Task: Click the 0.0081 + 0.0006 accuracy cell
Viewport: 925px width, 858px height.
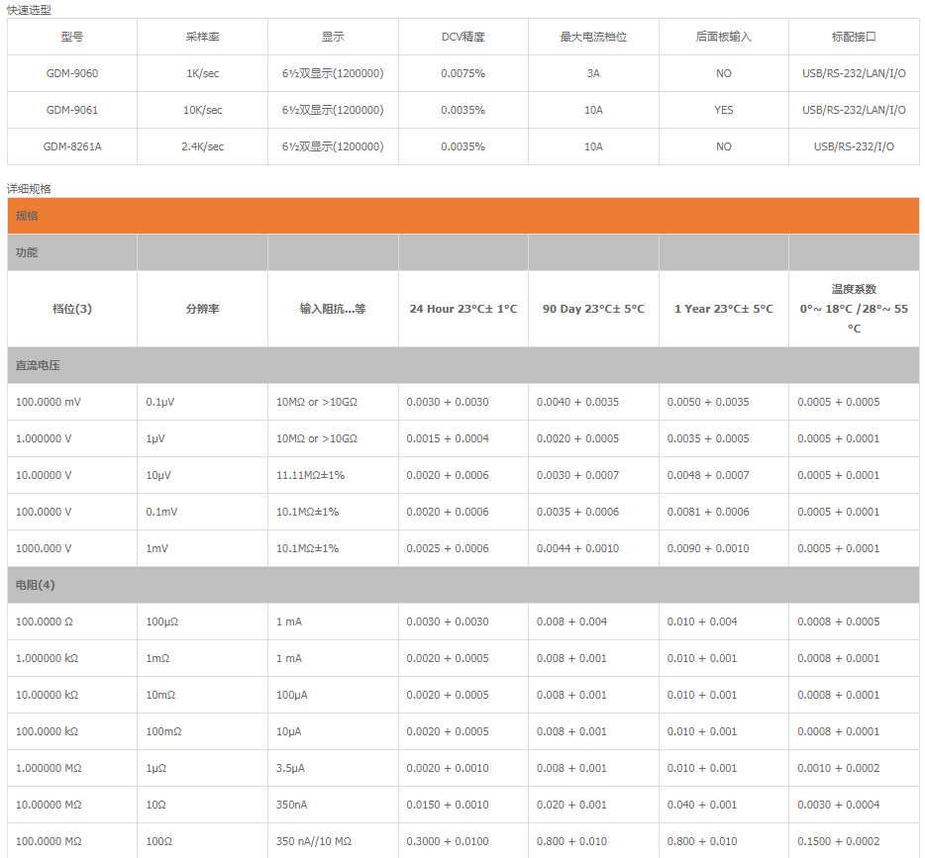Action: click(724, 512)
